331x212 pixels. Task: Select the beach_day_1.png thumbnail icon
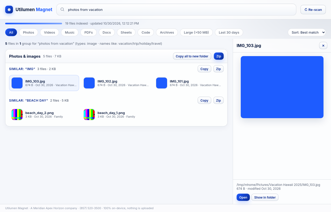(89, 115)
